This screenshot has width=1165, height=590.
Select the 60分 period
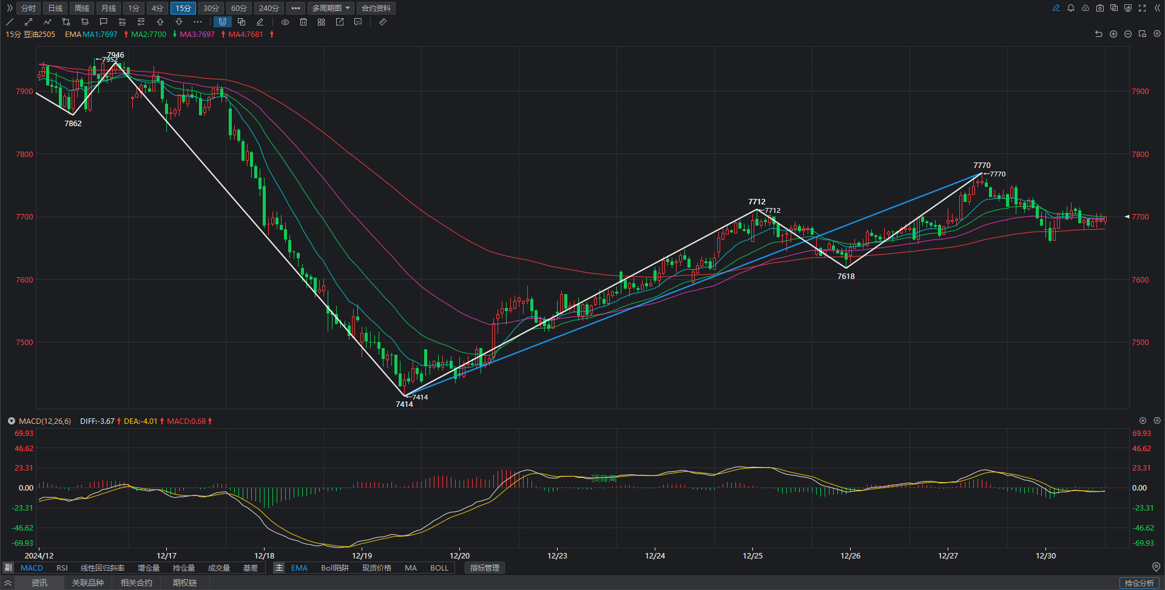coord(239,8)
